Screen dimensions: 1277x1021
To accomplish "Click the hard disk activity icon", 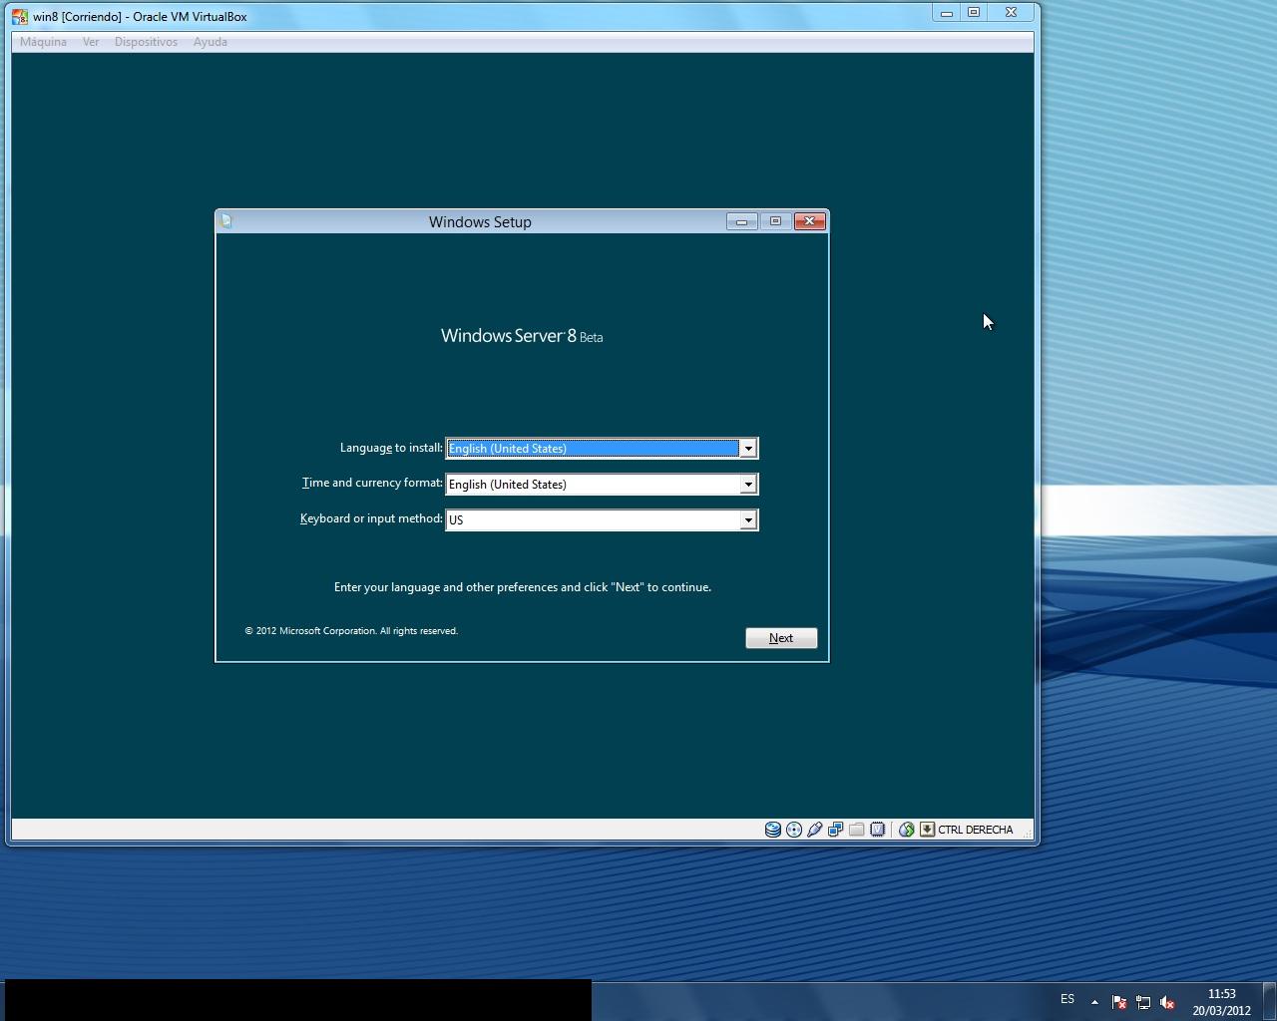I will pos(773,830).
